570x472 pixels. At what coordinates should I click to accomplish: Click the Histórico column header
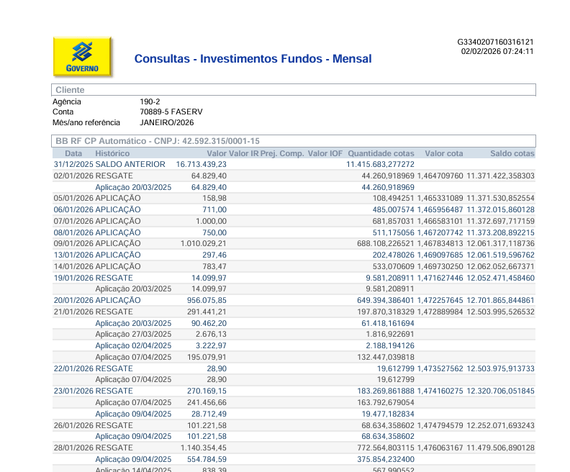click(112, 153)
